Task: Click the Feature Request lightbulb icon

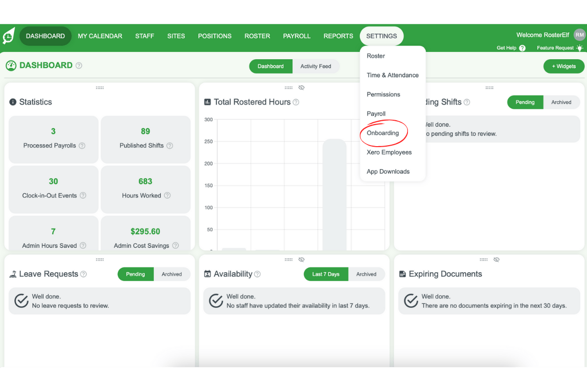Action: [580, 48]
